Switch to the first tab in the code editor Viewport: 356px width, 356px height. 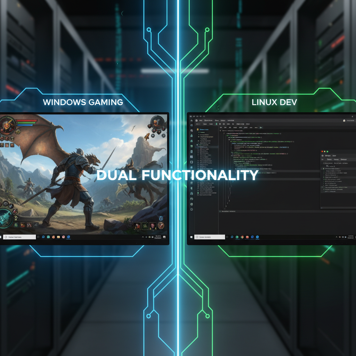(x=221, y=127)
